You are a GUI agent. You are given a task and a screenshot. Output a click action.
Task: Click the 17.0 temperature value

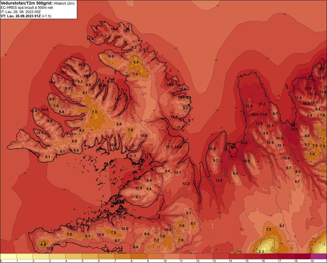point(321,69)
